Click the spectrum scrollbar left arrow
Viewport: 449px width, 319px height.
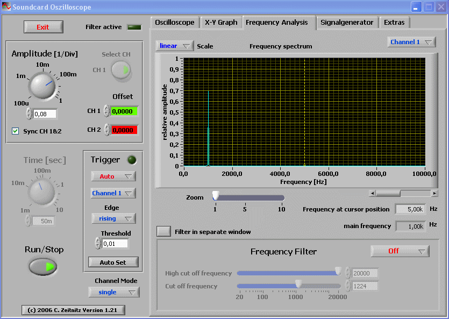coord(372,193)
